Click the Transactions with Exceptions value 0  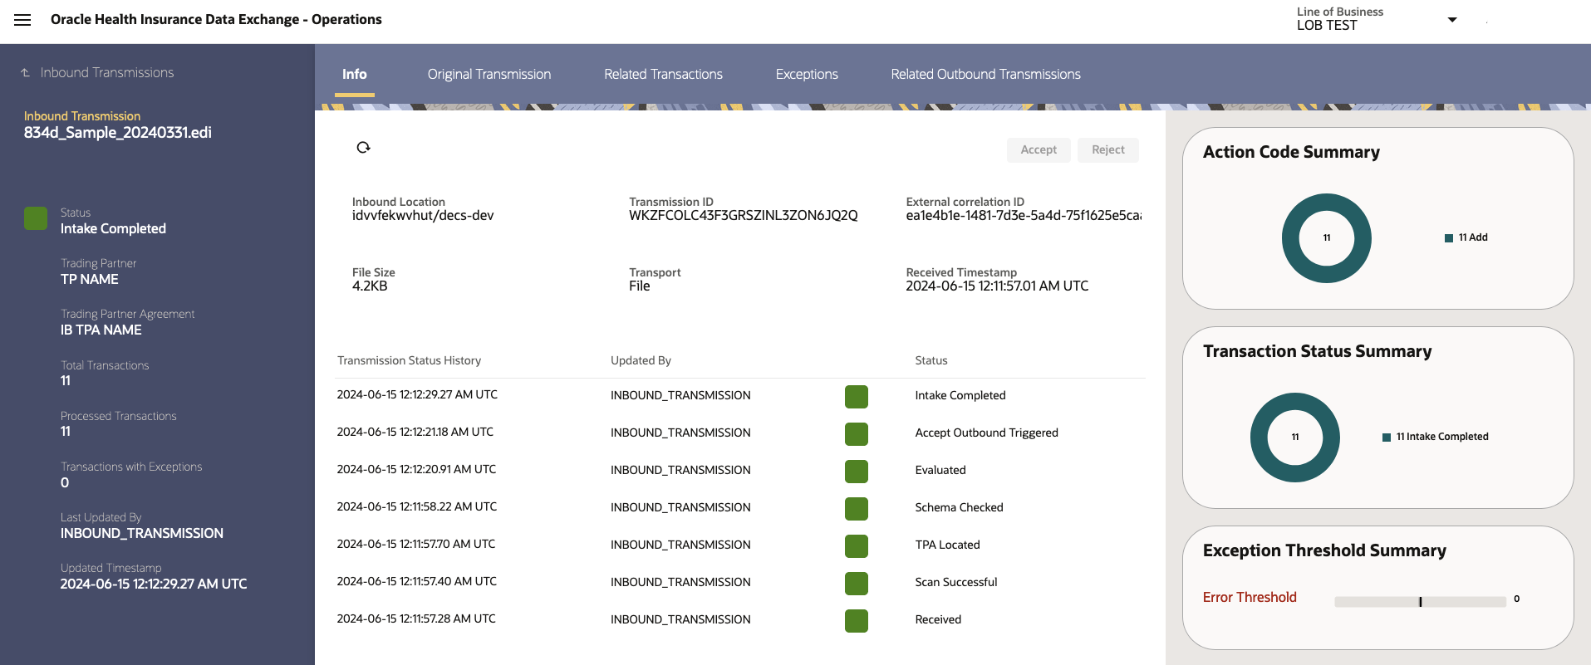point(65,483)
